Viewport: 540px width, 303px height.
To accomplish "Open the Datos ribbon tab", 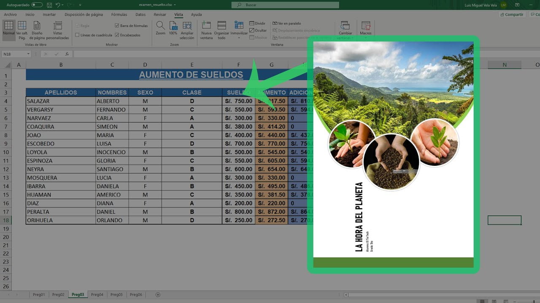I will [x=140, y=14].
